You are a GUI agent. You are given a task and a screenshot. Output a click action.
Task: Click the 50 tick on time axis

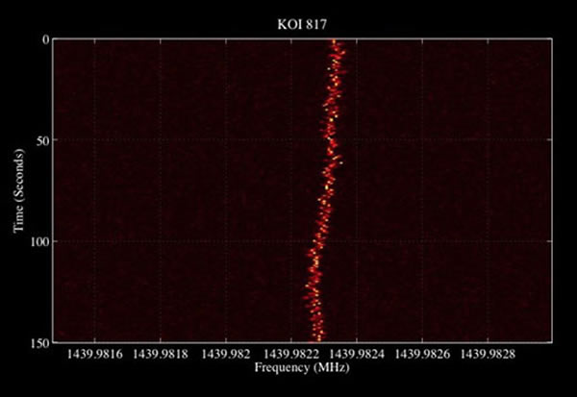43,140
